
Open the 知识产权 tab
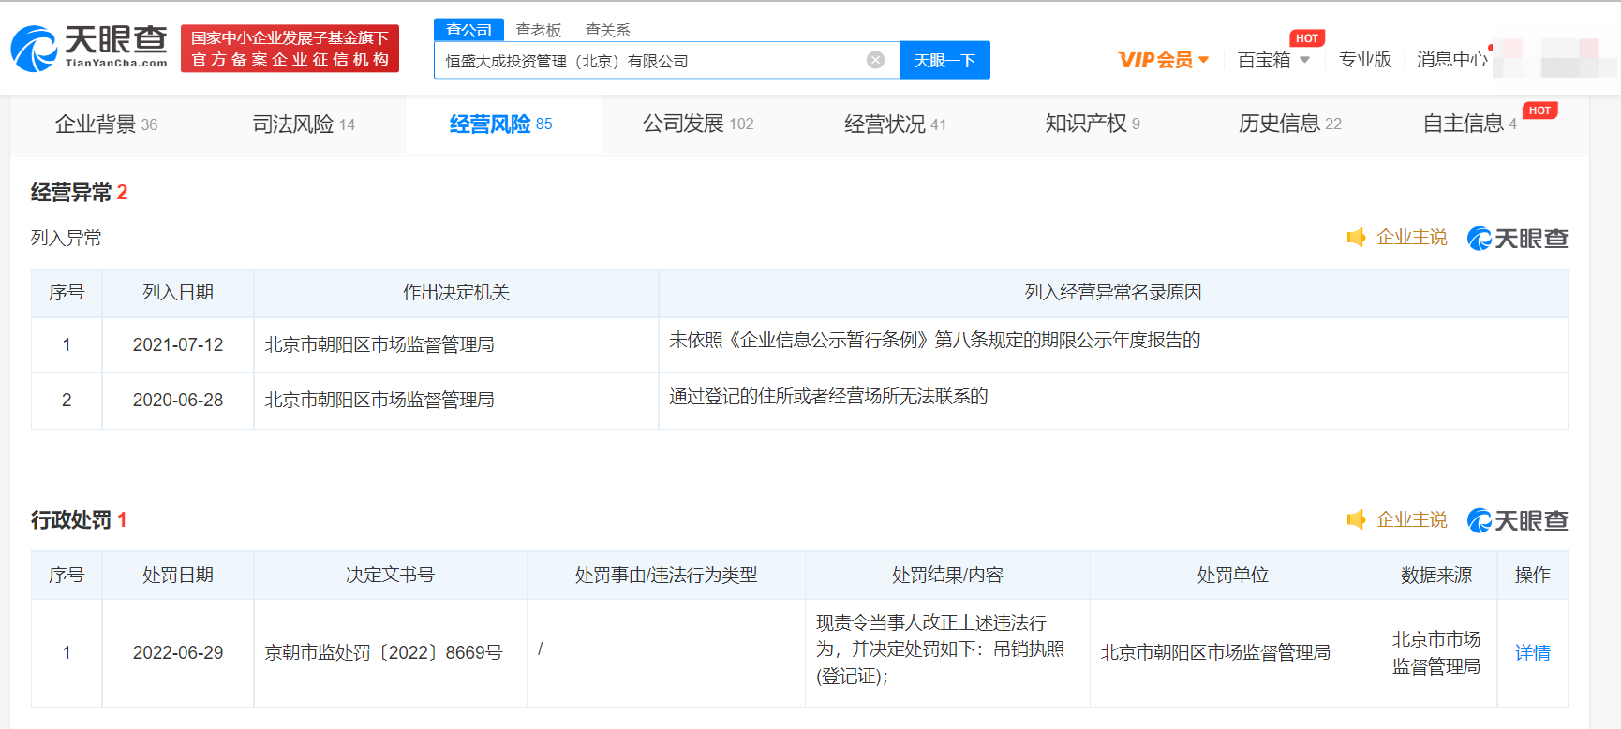pyautogui.click(x=1093, y=124)
